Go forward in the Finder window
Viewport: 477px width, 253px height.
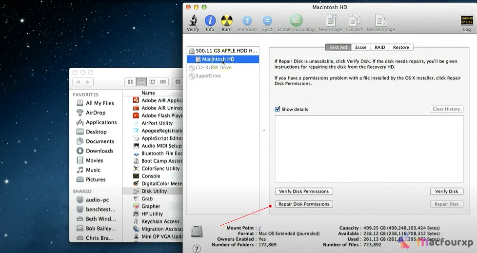(88, 82)
